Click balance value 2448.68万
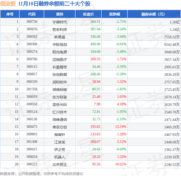Image resolution: width=181 pixels, height=176 pixels. pyautogui.click(x=172, y=142)
